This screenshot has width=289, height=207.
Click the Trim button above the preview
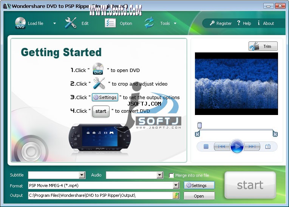pos(263,46)
